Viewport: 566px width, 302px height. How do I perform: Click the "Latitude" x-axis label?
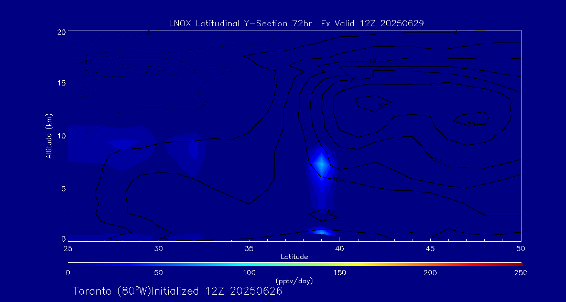point(294,257)
